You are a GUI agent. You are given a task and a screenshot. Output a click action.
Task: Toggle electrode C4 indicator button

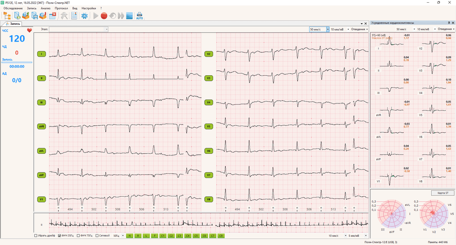(x=188, y=236)
